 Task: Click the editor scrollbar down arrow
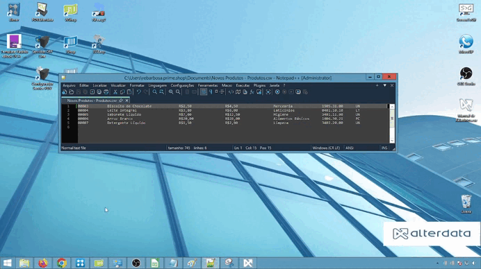[x=392, y=141]
